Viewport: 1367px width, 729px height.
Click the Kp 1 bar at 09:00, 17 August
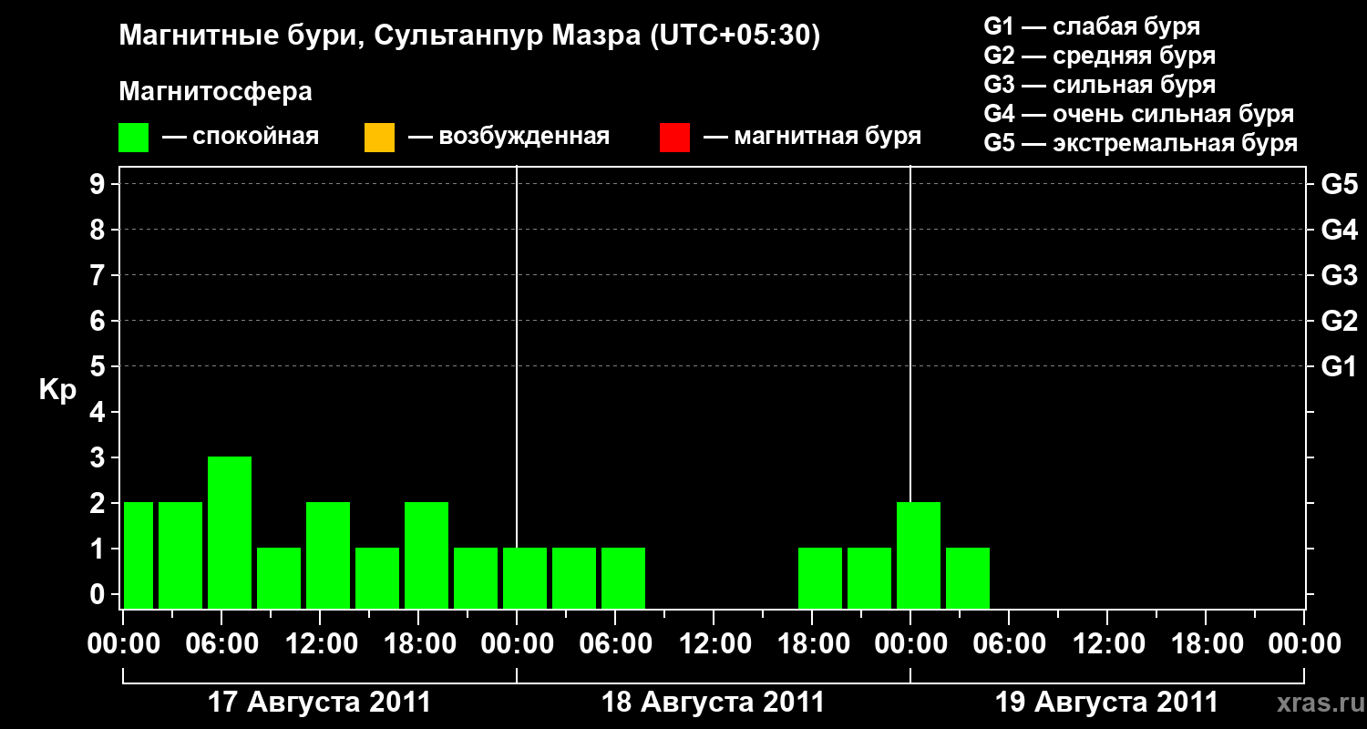[279, 578]
